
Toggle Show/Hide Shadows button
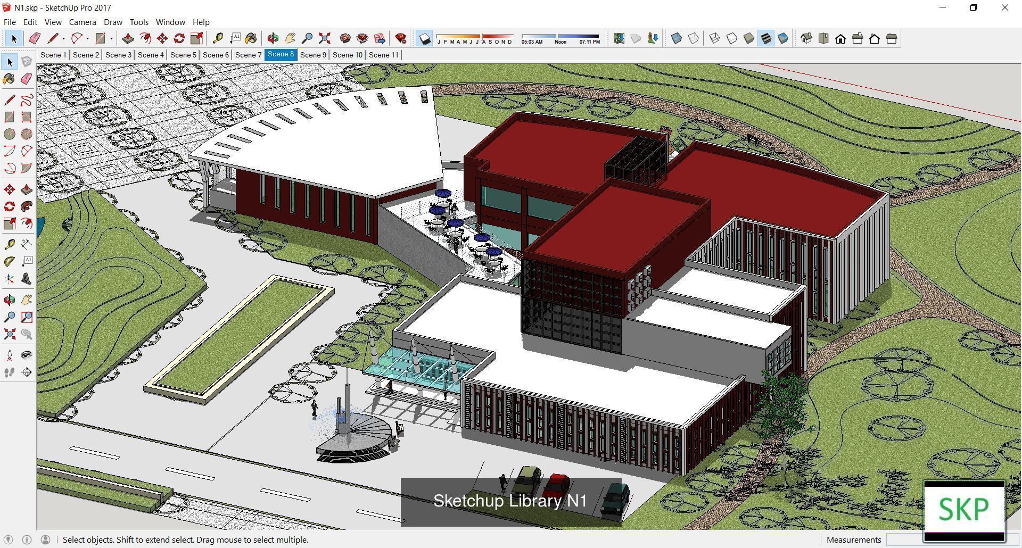coord(424,38)
